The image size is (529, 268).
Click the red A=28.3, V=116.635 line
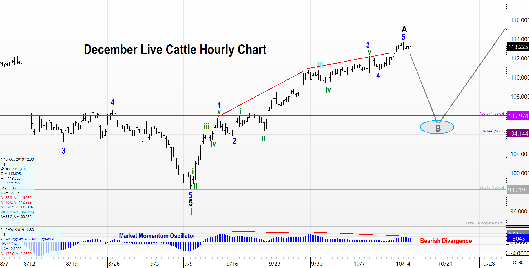[16, 197]
